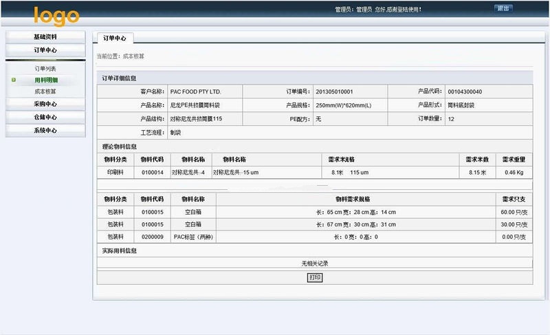Click the spec cell 长: 67 cm 宽: 30 cm 高: 31 cm
The height and width of the screenshot is (335, 550).
356,224
